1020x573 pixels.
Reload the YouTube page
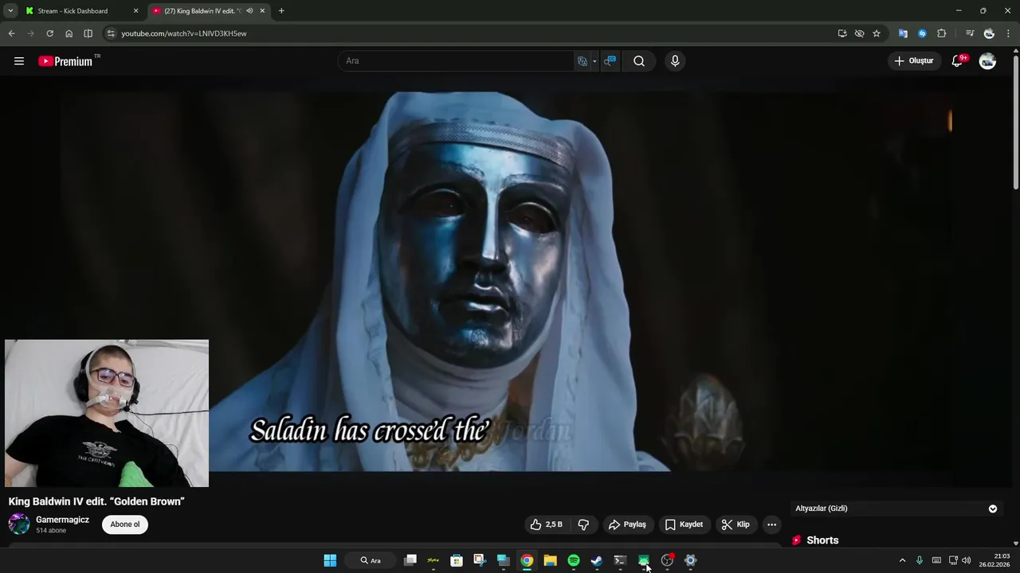pos(49,33)
